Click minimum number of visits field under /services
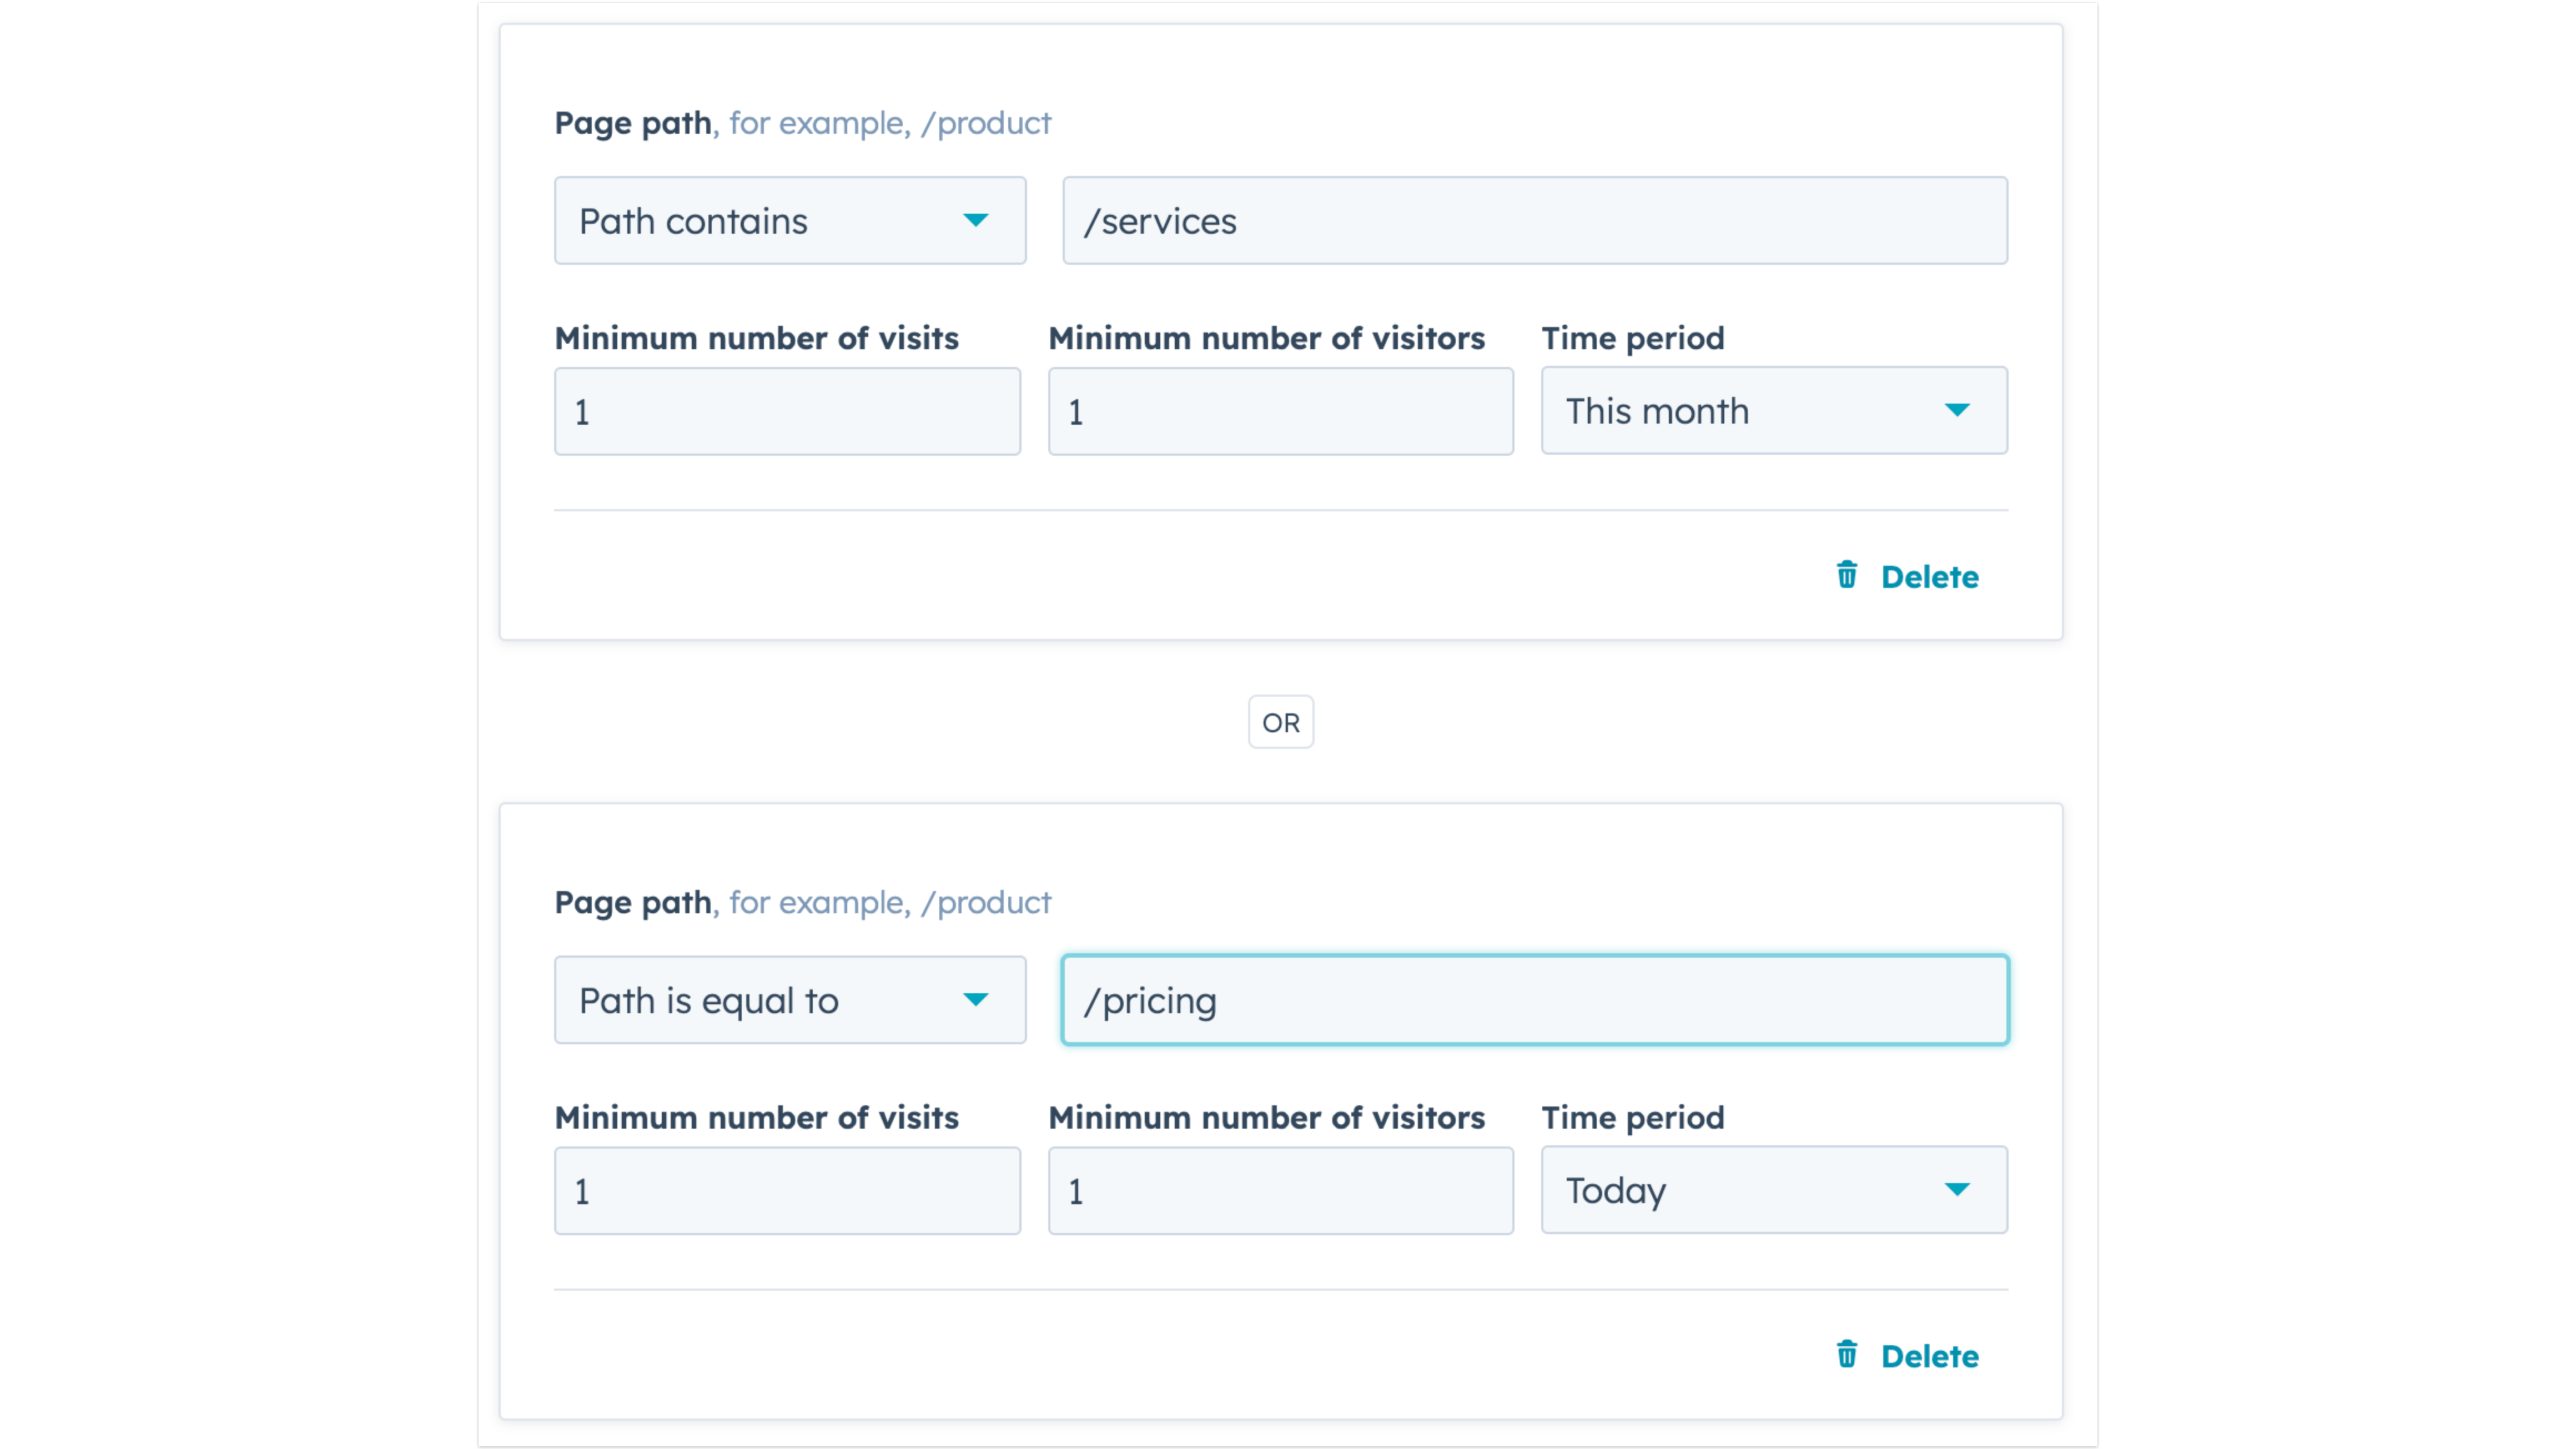Screen dimensions: 2576x1449 tap(786, 411)
